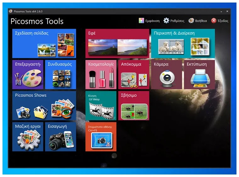Open the Εισαγωγή camera and phone icon
Image resolution: width=239 pixels, height=177 pixels.
coord(61,141)
